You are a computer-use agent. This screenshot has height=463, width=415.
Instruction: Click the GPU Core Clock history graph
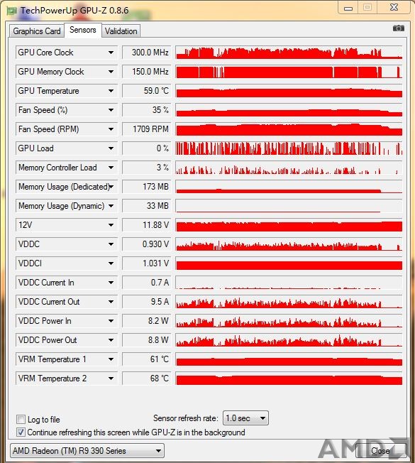(289, 53)
